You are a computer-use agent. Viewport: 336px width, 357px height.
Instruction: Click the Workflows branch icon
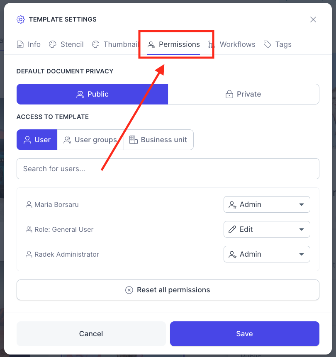click(211, 44)
